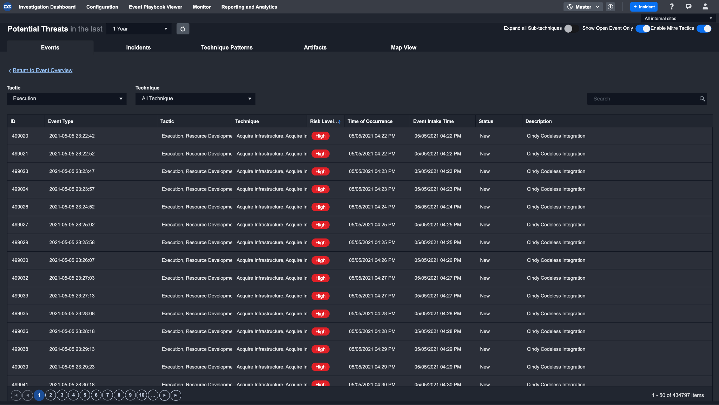Screen dimensions: 719x405
Task: Open the user profile icon
Action: pos(705,7)
